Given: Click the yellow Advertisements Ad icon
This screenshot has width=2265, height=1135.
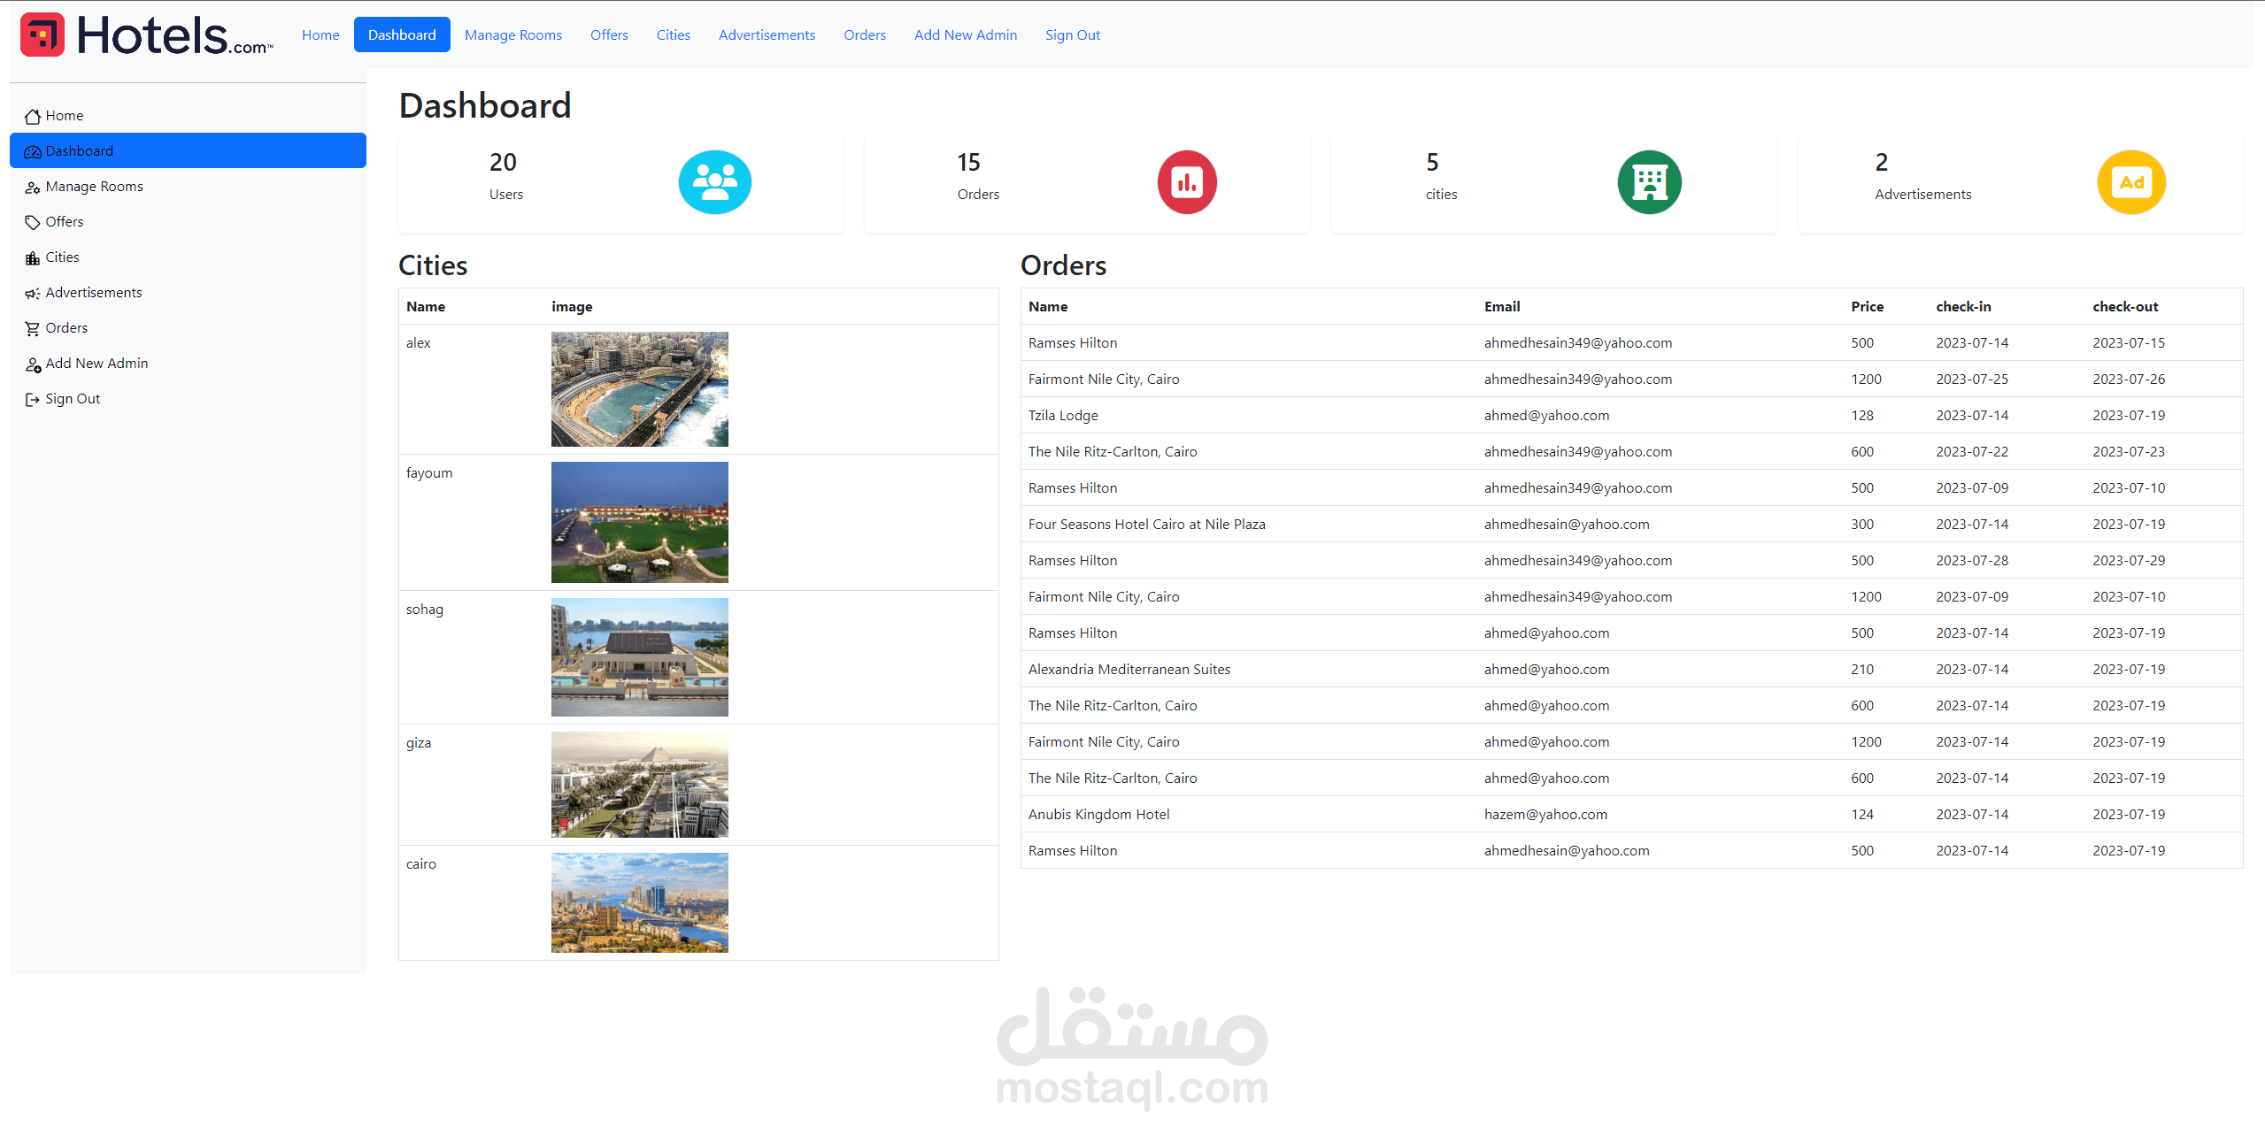Looking at the screenshot, I should (x=2130, y=182).
